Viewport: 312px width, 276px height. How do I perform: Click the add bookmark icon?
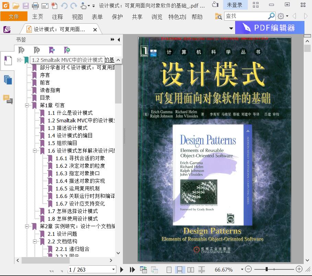click(x=37, y=50)
